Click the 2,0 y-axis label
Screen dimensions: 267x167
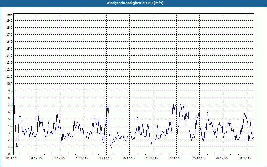tap(10, 140)
